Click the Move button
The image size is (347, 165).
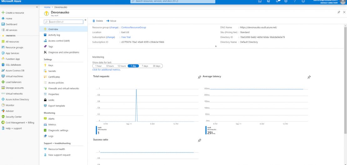tap(111, 21)
